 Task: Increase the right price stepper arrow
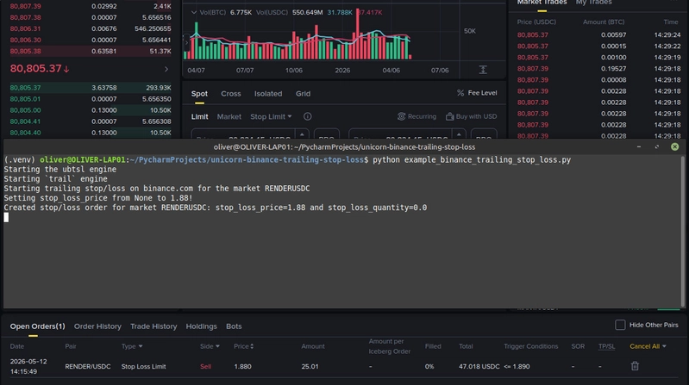tap(459, 134)
